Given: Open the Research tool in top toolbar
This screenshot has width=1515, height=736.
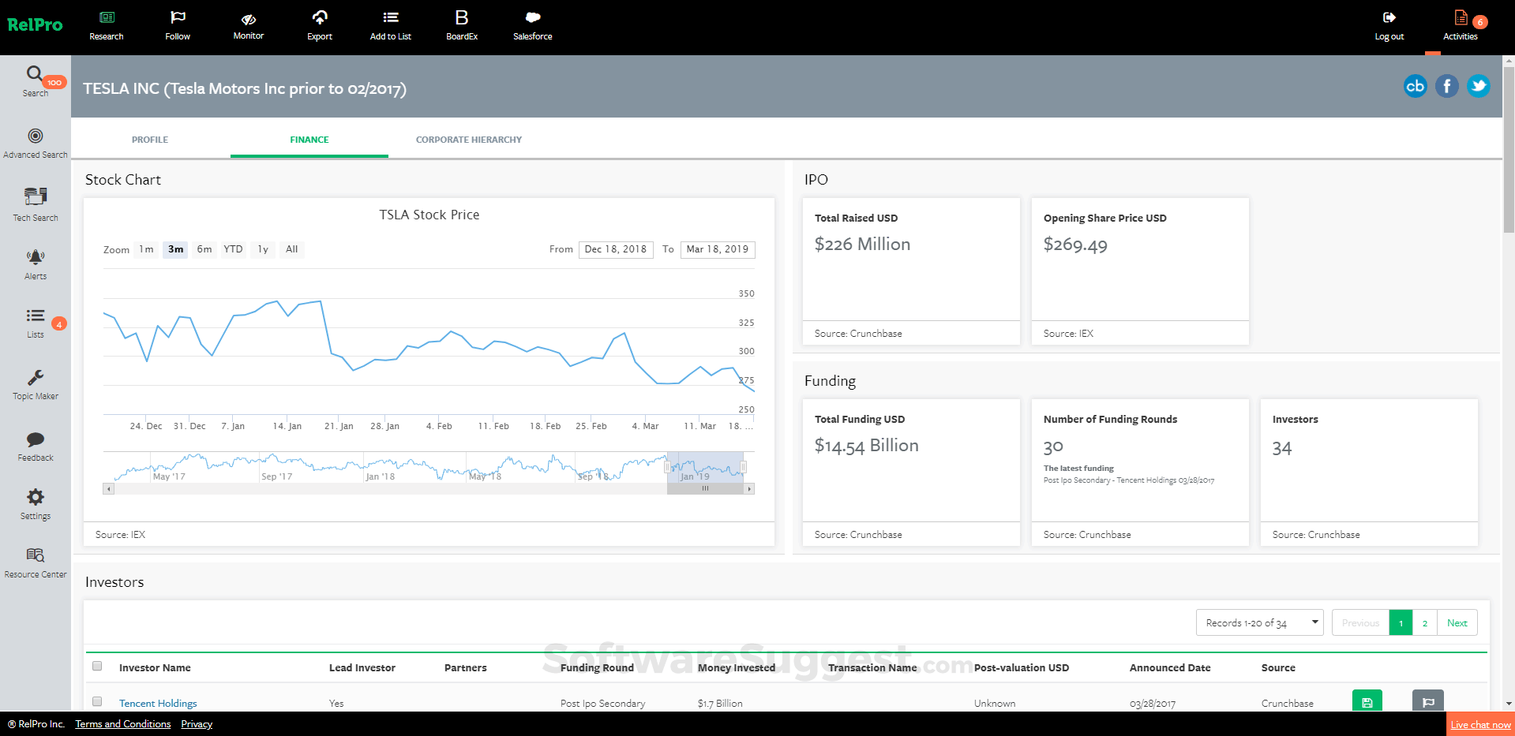Looking at the screenshot, I should [x=106, y=24].
